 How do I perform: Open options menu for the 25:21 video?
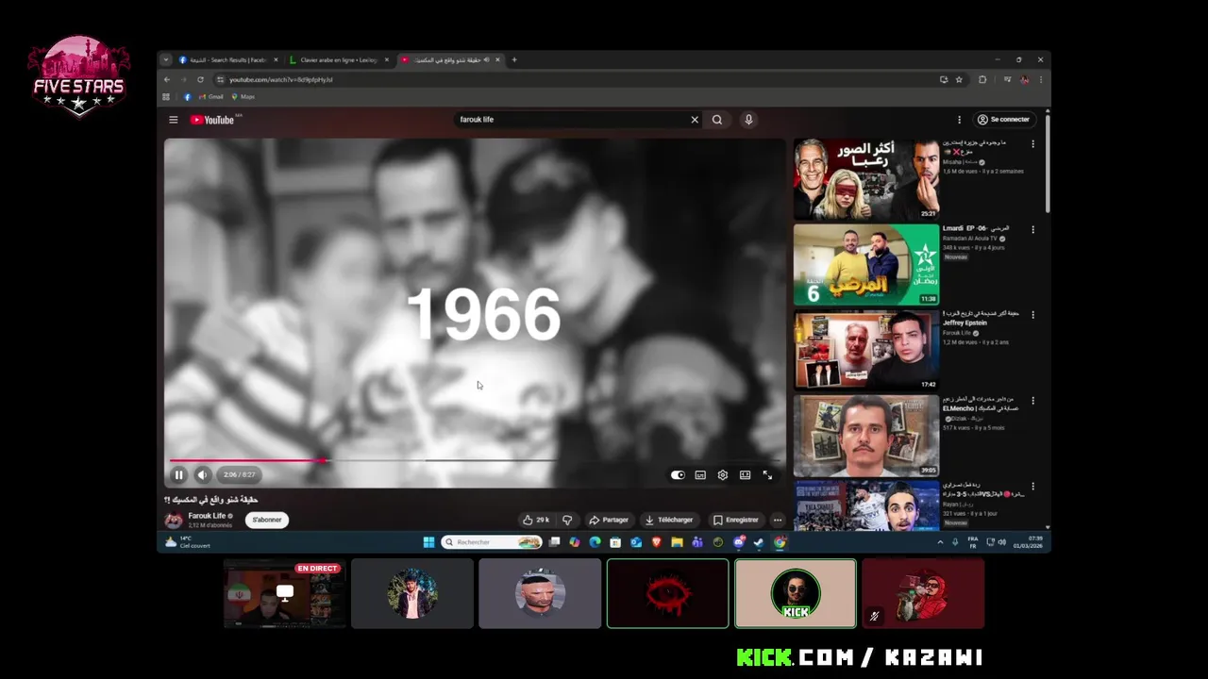tap(1032, 144)
